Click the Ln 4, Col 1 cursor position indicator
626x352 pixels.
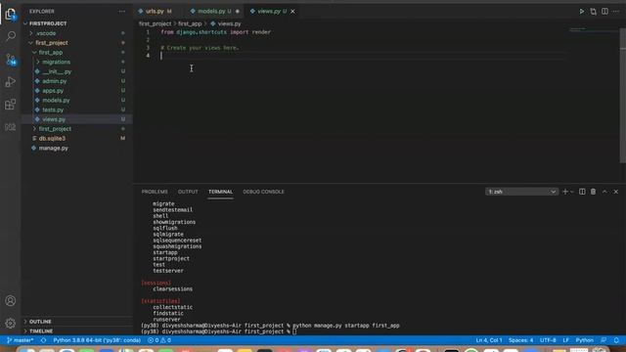[489, 340]
